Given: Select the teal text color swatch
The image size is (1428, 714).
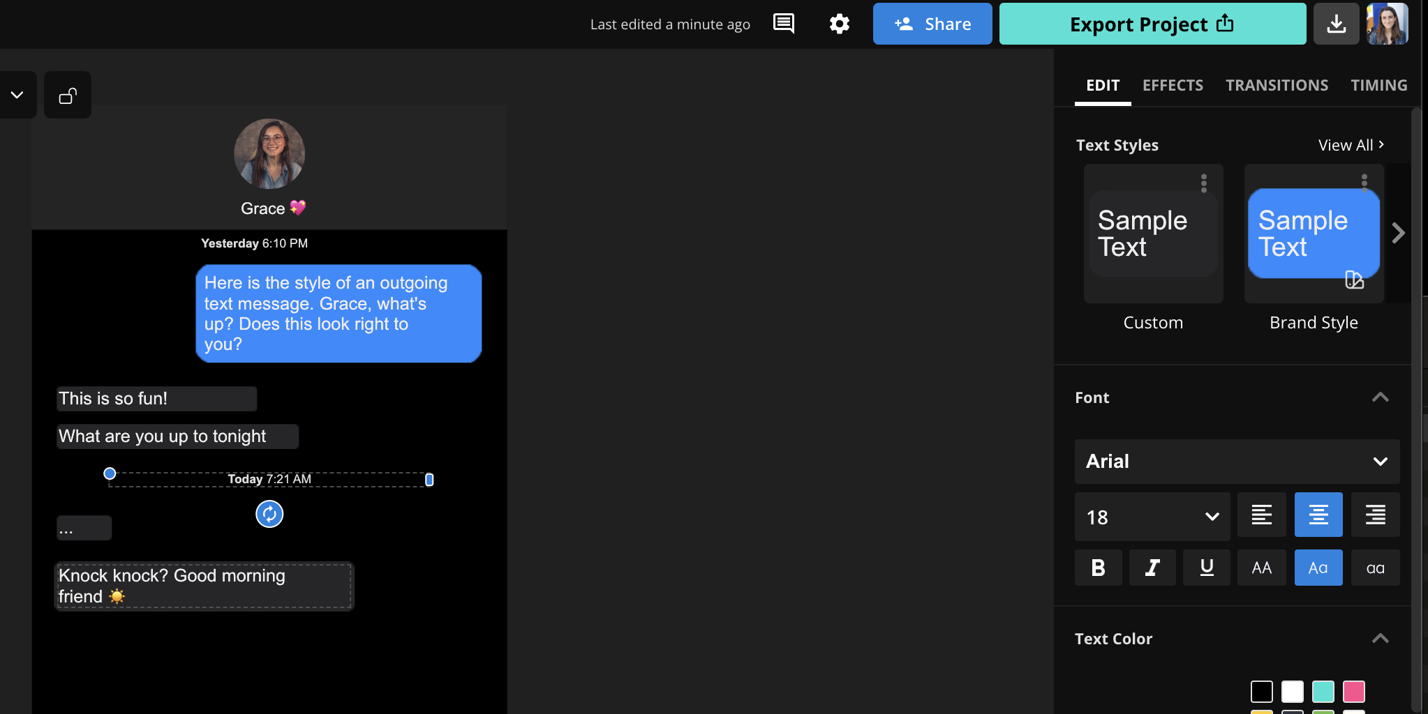Looking at the screenshot, I should (x=1323, y=692).
